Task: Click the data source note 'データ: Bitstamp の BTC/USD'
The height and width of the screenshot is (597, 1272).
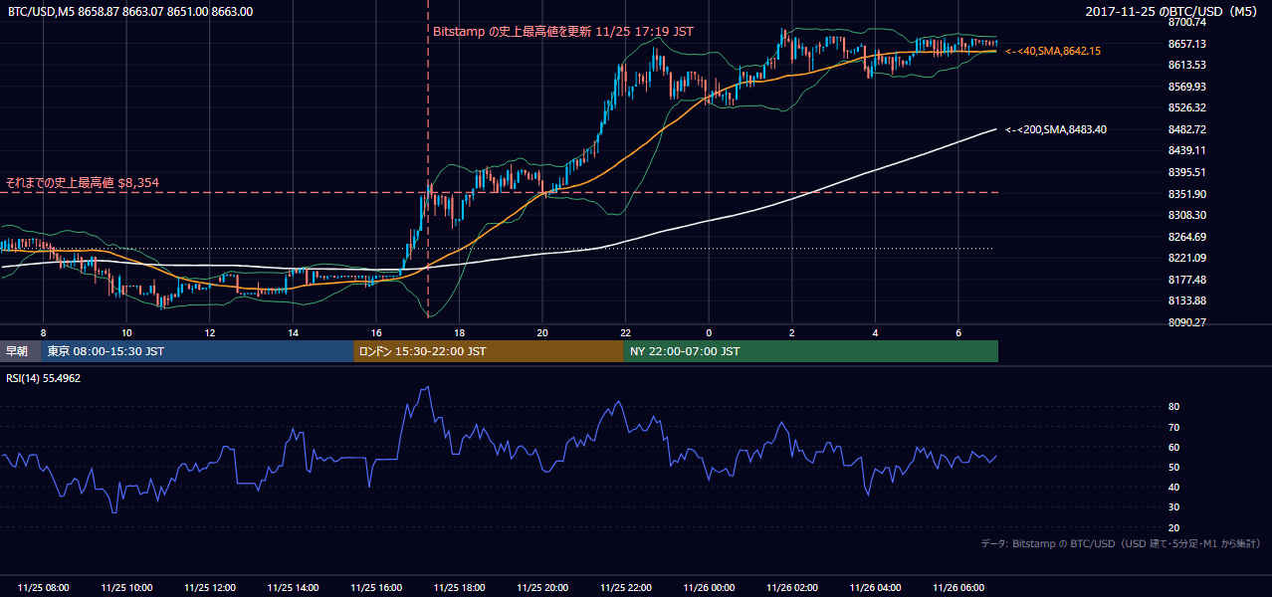Action: pyautogui.click(x=1121, y=544)
